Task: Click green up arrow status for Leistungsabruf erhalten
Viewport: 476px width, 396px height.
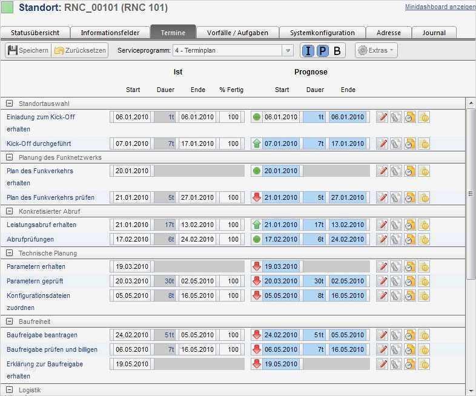Action: point(256,225)
